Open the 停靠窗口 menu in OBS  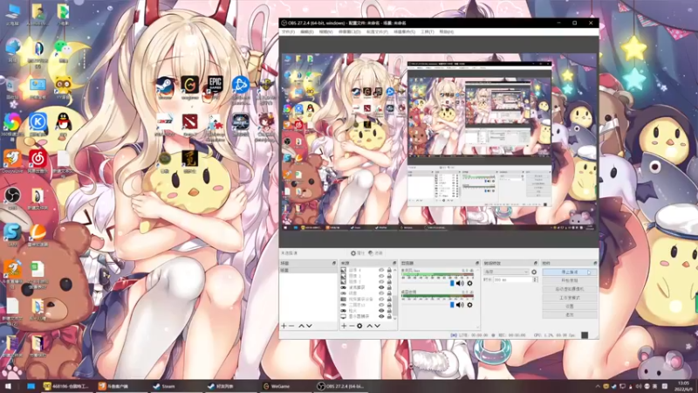[x=350, y=32]
